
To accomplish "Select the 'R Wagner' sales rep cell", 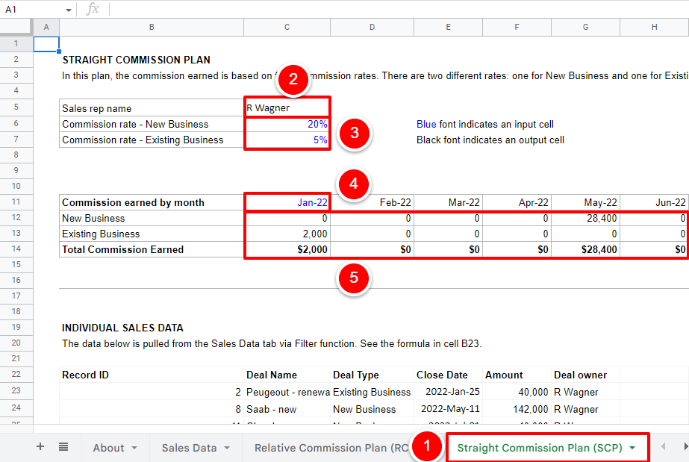I will point(287,108).
